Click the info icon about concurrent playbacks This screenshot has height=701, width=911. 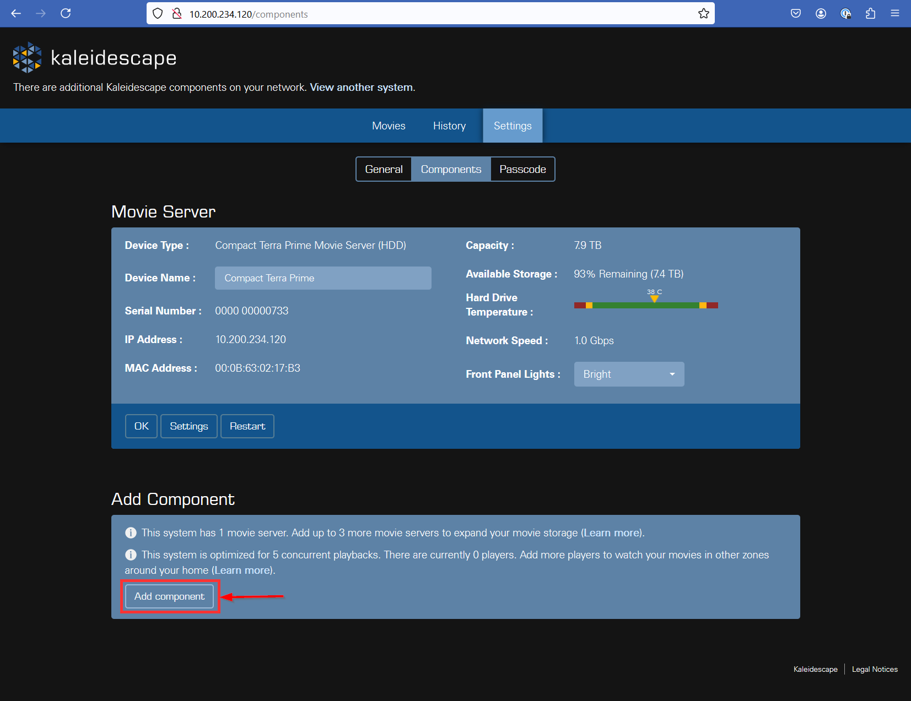click(x=131, y=555)
